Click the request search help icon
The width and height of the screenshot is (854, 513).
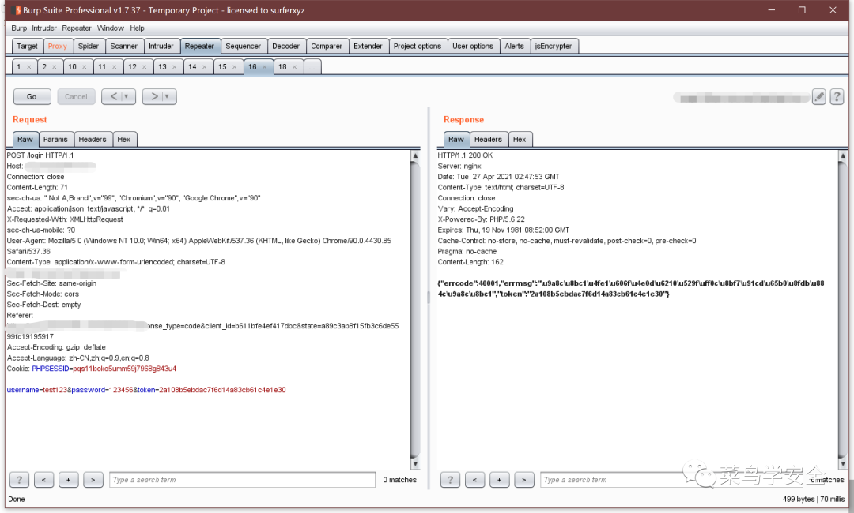19,480
